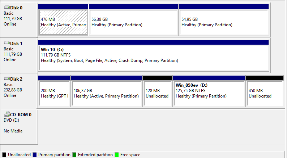Click the blue Primary partition legend swatch
This screenshot has height=158, width=287.
click(x=35, y=155)
